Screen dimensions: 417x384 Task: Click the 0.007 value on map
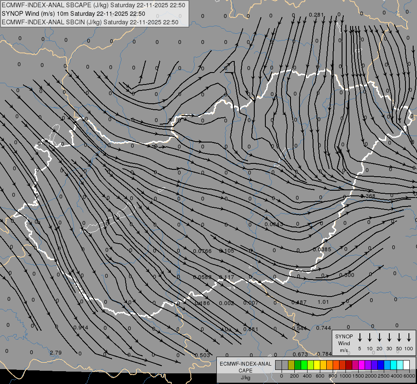pos(251,303)
